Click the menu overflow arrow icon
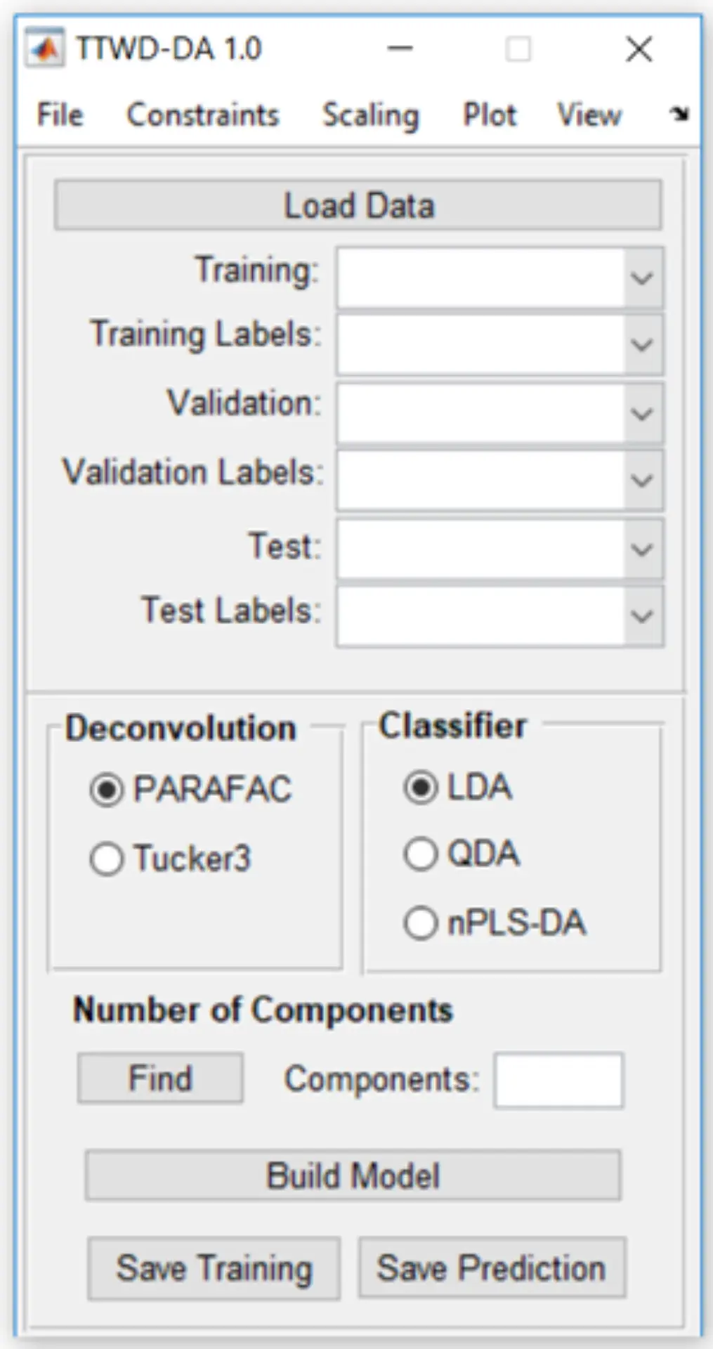The image size is (713, 1349). click(x=679, y=114)
